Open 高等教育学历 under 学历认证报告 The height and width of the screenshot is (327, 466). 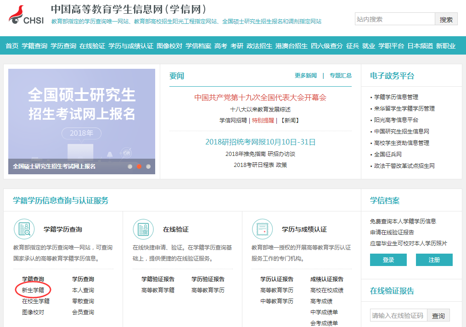(x=277, y=290)
